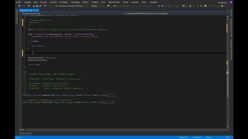Click the open file folder icon
Image resolution: width=248 pixels, height=139 pixels.
coord(34,6)
